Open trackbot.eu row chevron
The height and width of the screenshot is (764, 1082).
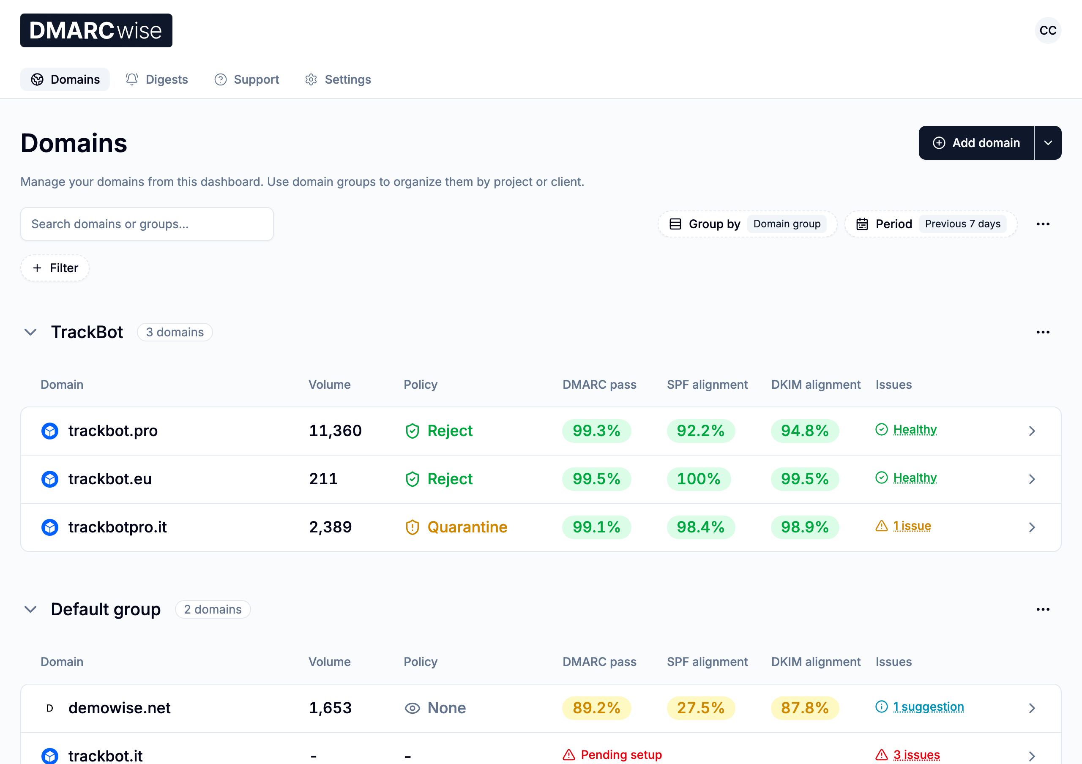(1032, 479)
